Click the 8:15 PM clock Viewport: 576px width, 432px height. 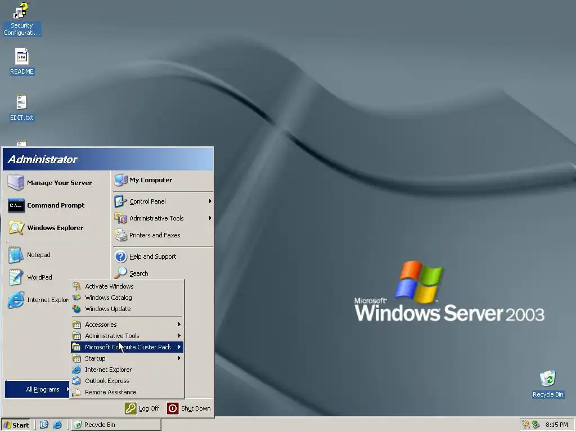(x=556, y=425)
